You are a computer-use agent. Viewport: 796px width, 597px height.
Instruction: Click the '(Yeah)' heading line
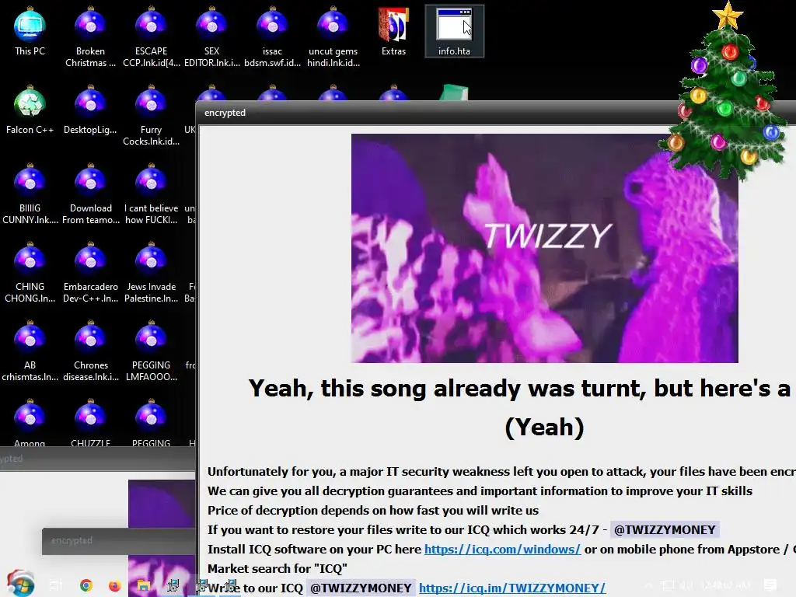[544, 427]
